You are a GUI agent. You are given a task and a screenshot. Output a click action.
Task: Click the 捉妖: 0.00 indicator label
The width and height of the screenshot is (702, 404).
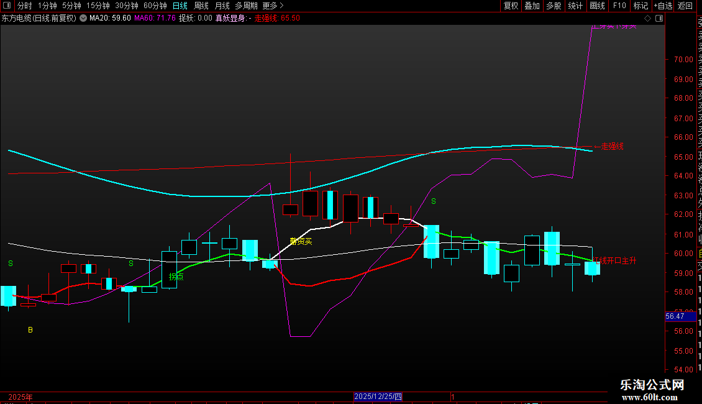click(196, 19)
